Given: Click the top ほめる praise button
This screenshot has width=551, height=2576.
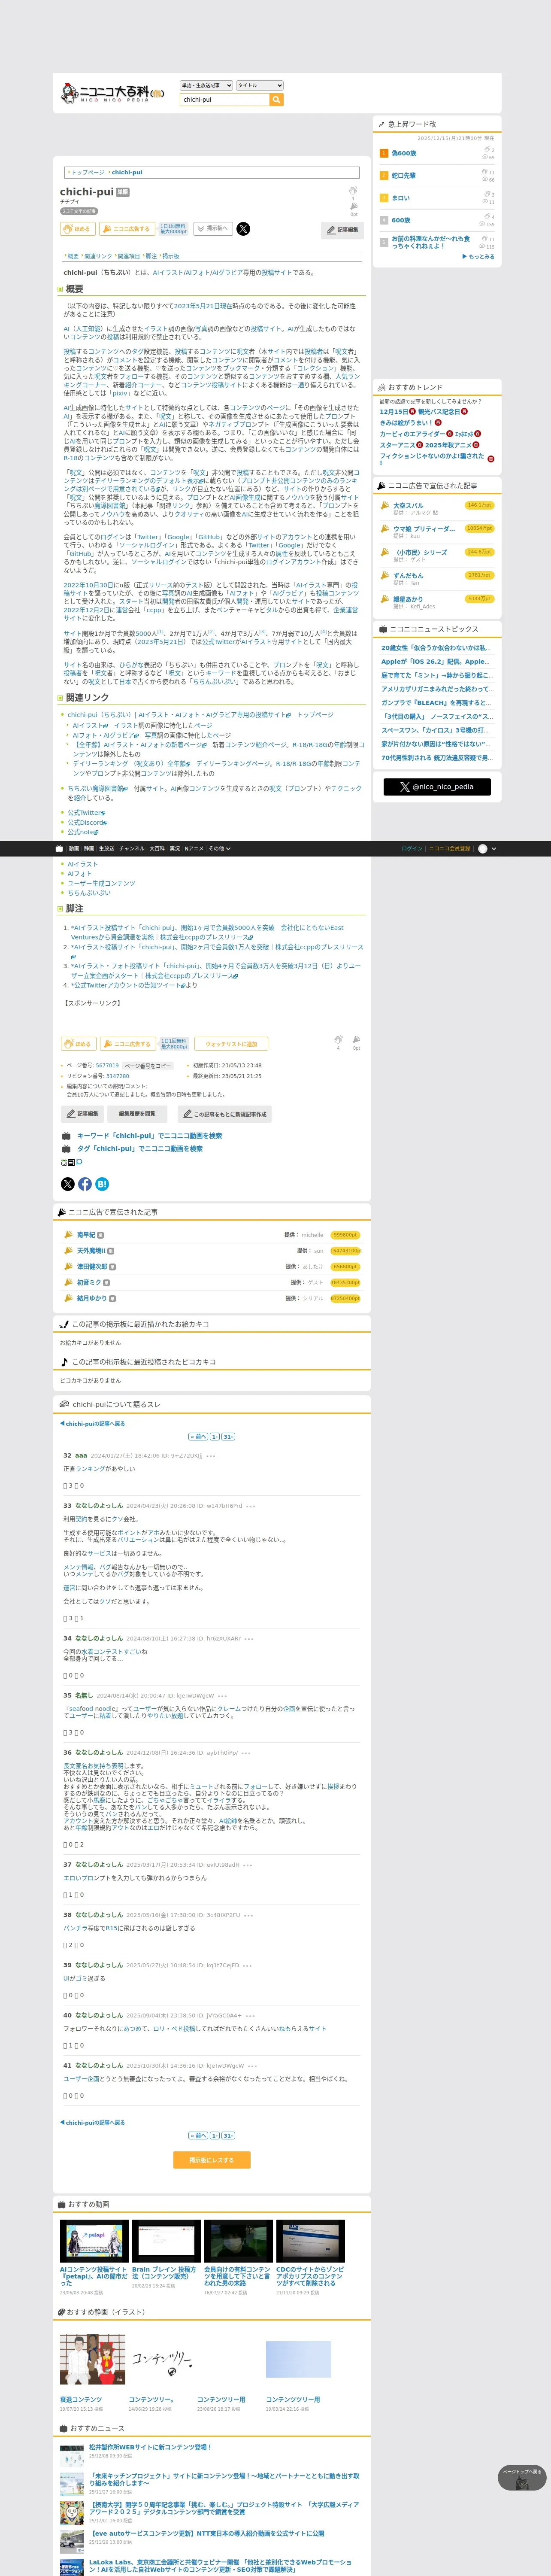Looking at the screenshot, I should click(78, 229).
